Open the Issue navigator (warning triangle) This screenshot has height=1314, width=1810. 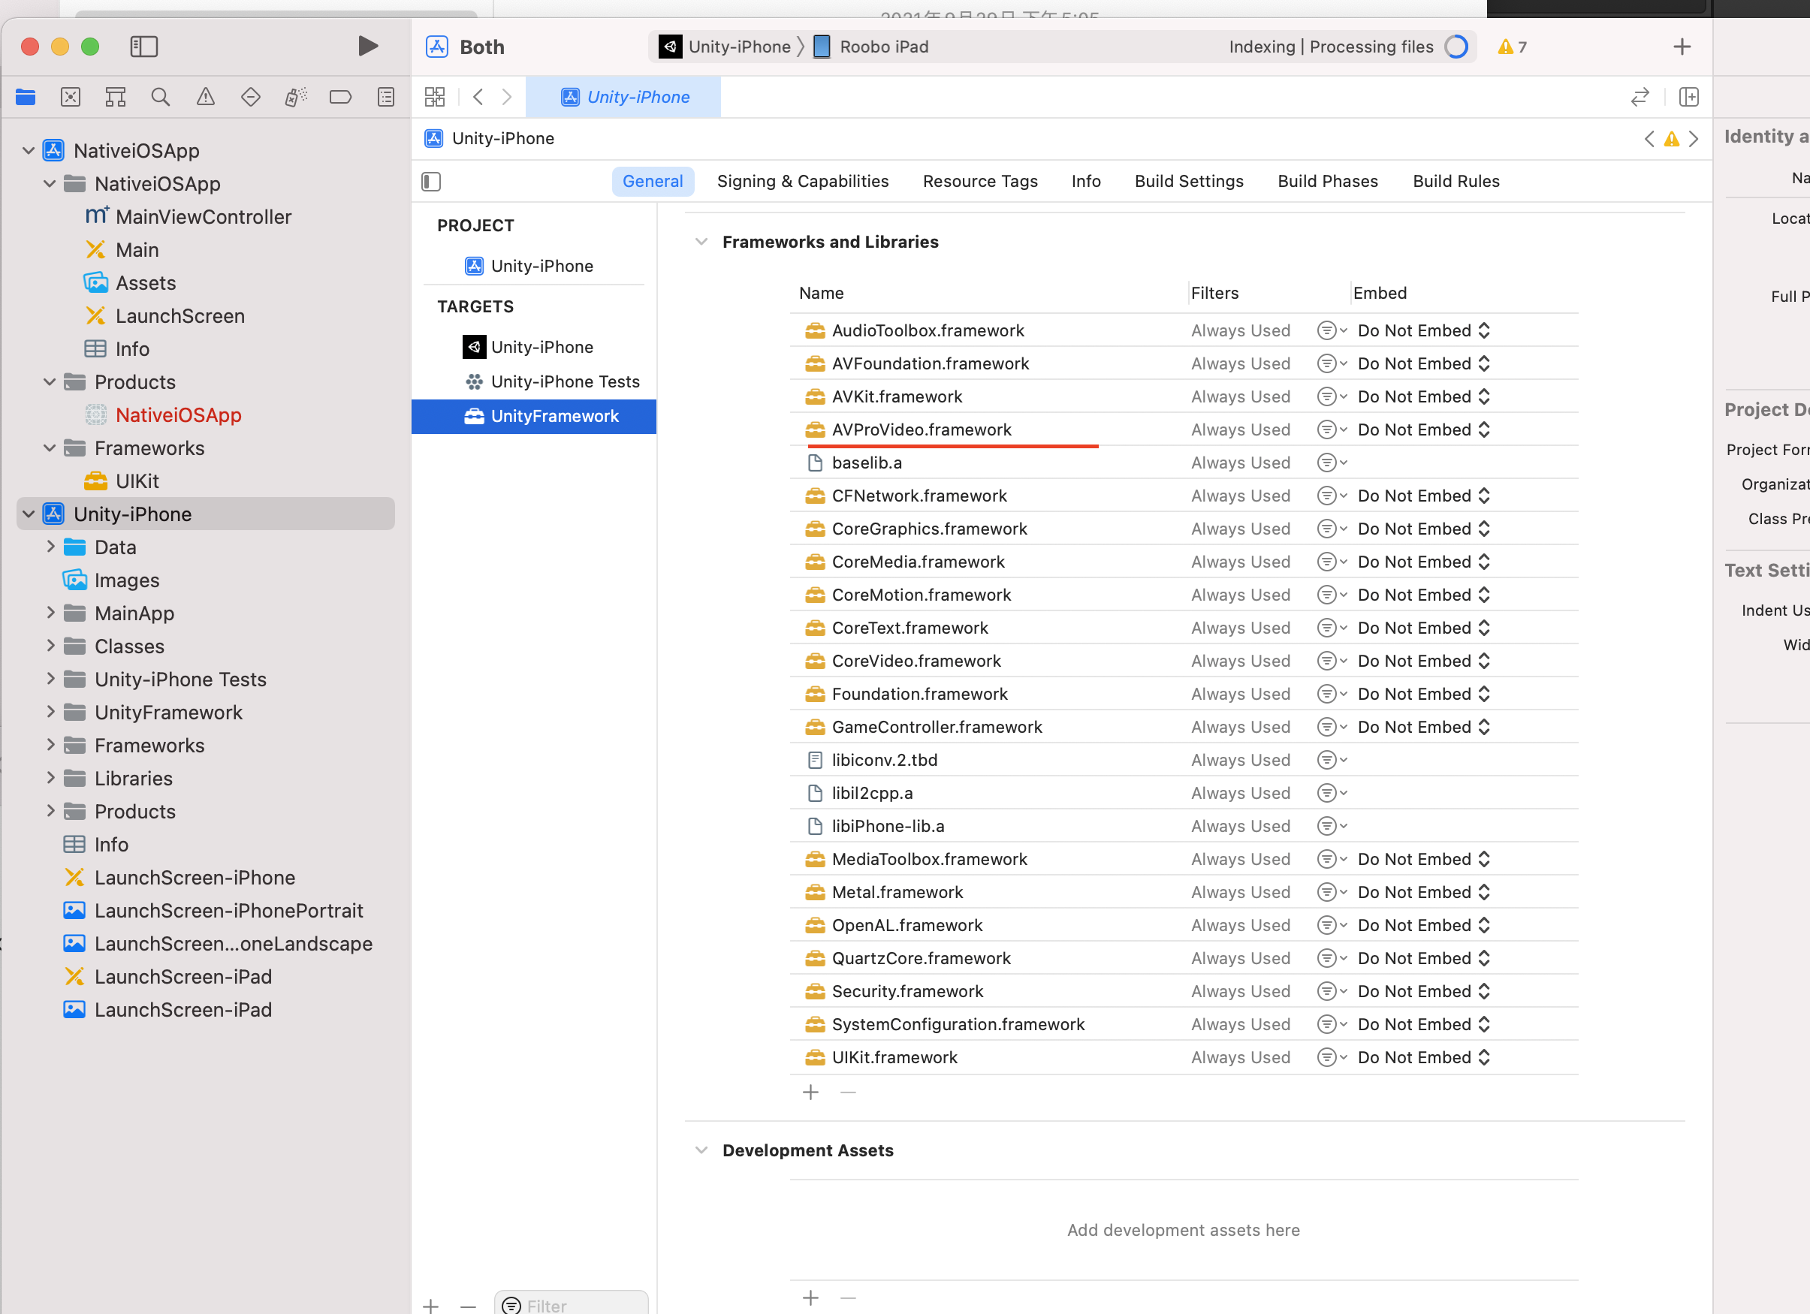pos(205,97)
